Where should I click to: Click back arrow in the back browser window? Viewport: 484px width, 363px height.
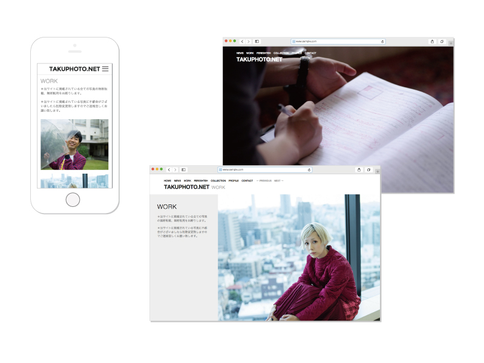click(242, 41)
